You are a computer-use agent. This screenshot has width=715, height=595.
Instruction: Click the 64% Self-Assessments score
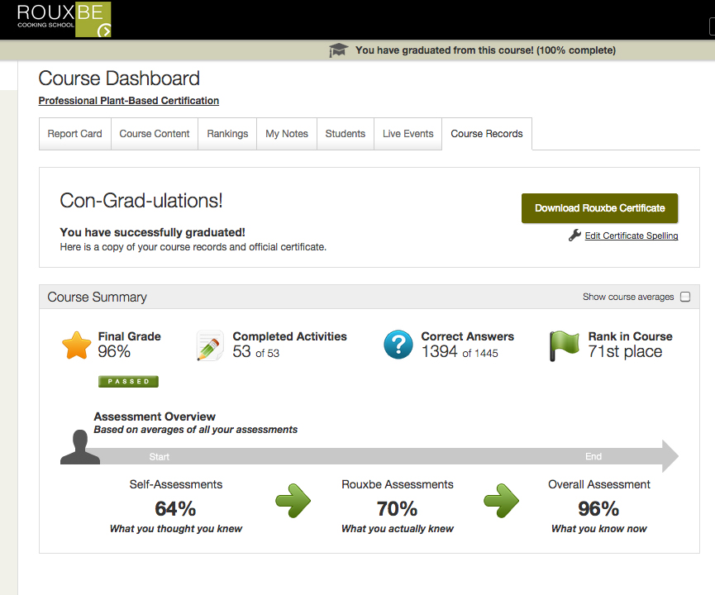(175, 509)
